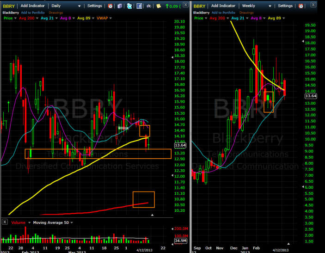
Task: Click the BlackBerry company name in Weekly chart
Action: click(x=201, y=12)
